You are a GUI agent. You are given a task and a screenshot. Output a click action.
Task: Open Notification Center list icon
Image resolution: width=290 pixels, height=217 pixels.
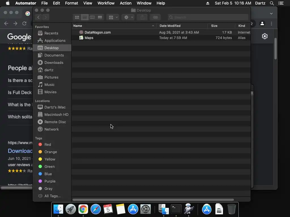click(281, 3)
